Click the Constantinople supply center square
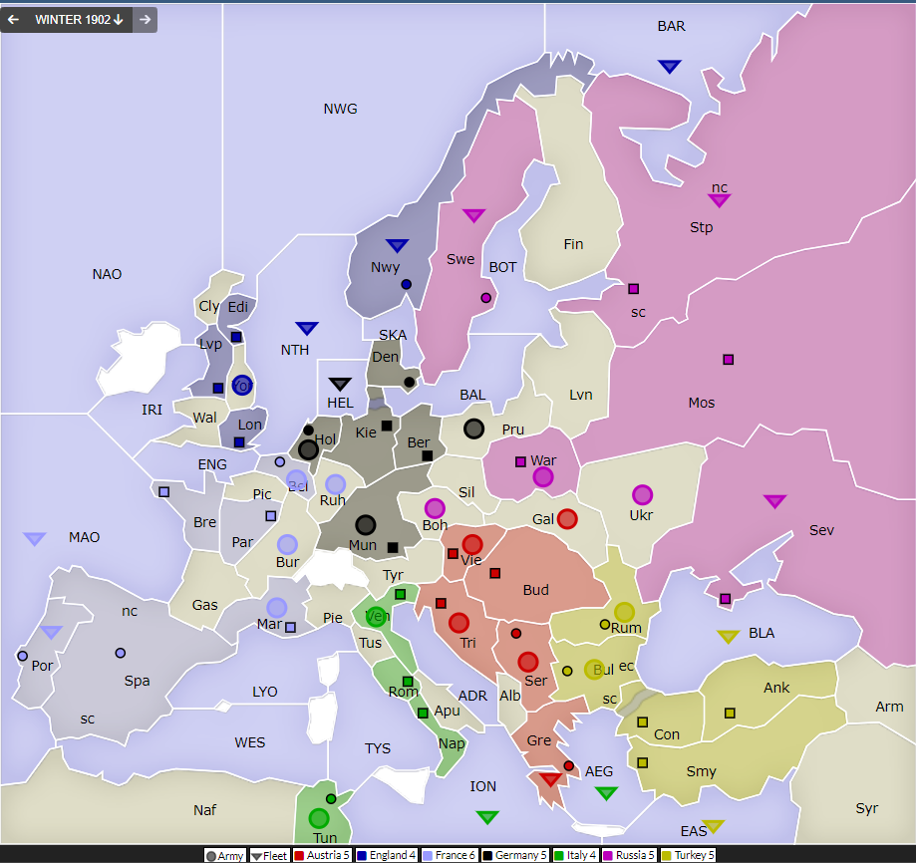The width and height of the screenshot is (916, 863). tap(643, 722)
